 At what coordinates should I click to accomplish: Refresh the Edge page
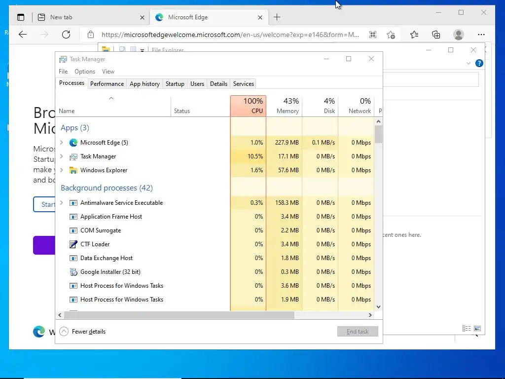66,35
